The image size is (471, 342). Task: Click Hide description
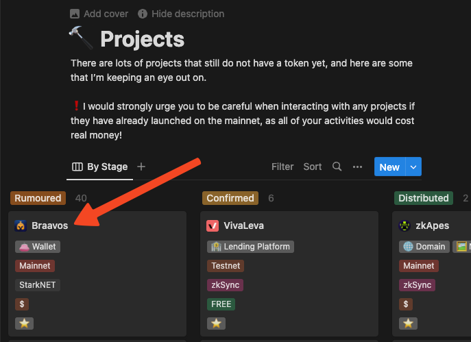click(181, 14)
